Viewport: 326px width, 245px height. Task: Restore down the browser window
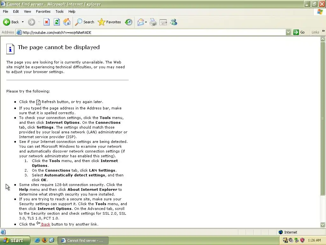coord(315,4)
